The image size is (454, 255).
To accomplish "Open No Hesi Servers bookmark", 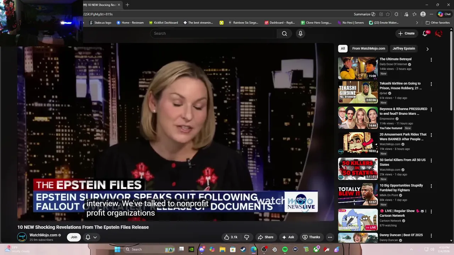I will coord(350,23).
